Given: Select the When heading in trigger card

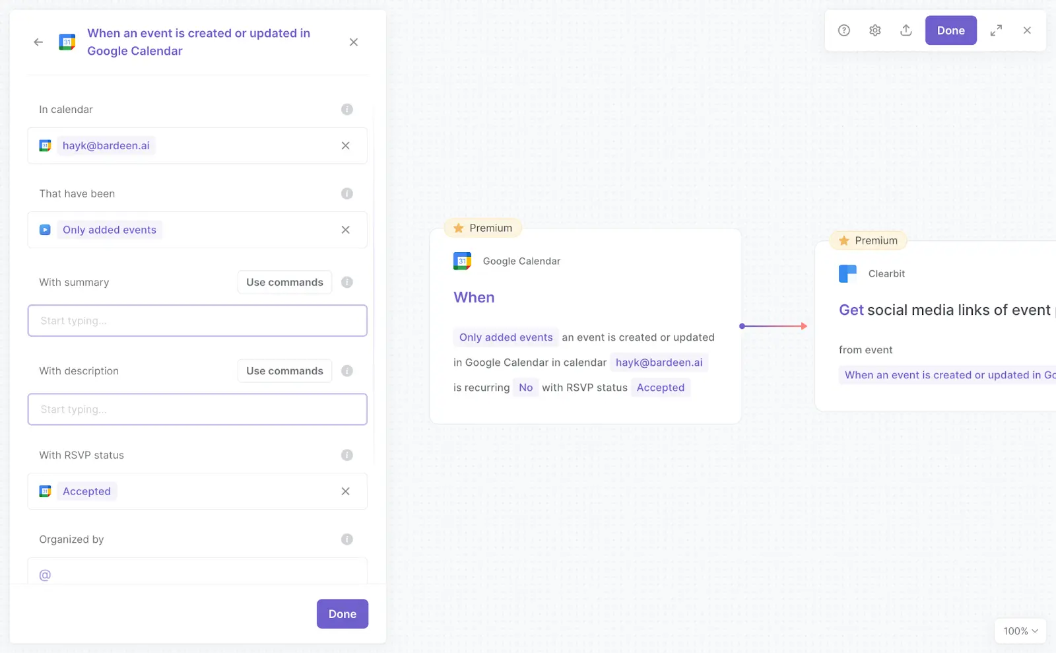Looking at the screenshot, I should coord(474,298).
